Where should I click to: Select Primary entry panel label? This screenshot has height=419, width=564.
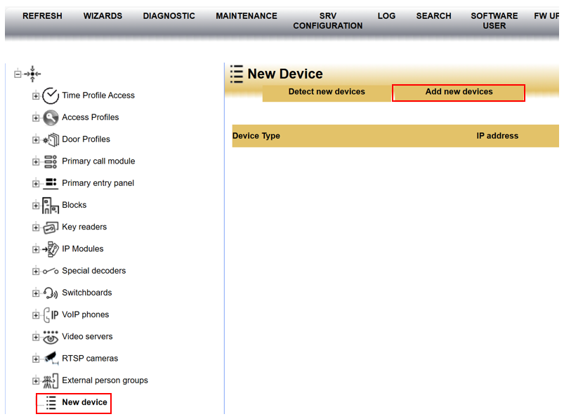coord(98,183)
